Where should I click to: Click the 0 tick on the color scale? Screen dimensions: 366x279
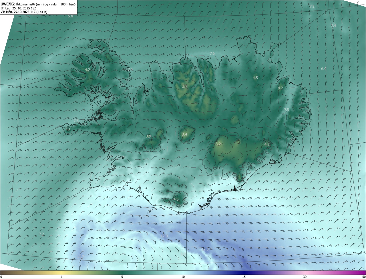pos(1,277)
